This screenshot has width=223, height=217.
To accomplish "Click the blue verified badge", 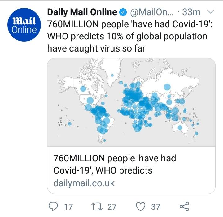I will point(123,12).
